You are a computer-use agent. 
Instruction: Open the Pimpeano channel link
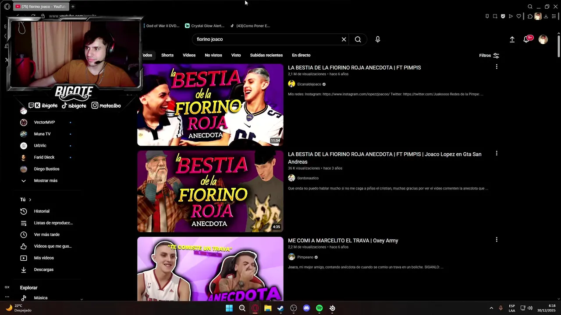pos(305,257)
